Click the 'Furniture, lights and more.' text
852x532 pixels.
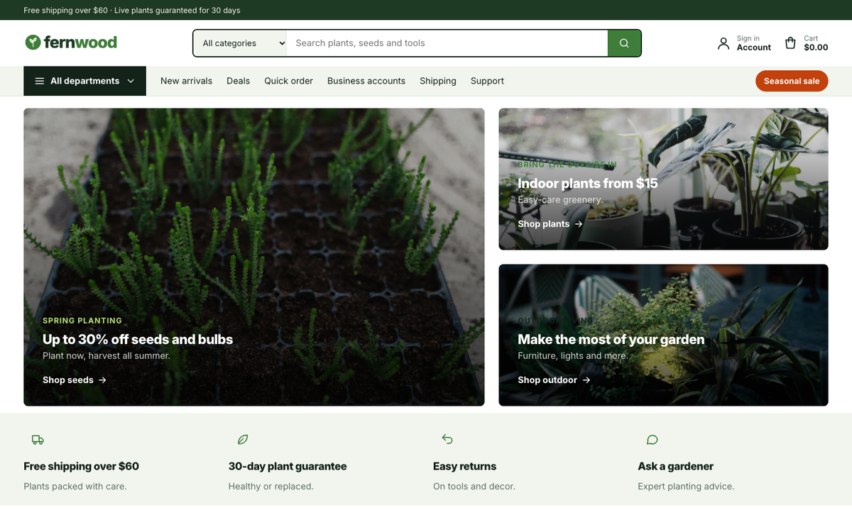[x=573, y=356]
